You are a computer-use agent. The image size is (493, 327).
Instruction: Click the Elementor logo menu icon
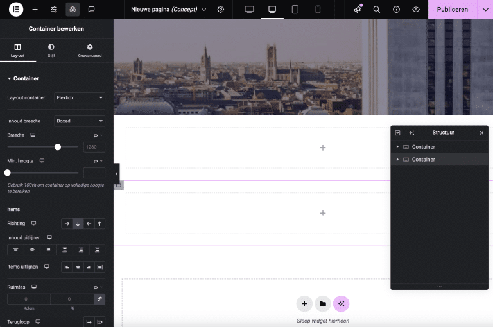tap(16, 10)
